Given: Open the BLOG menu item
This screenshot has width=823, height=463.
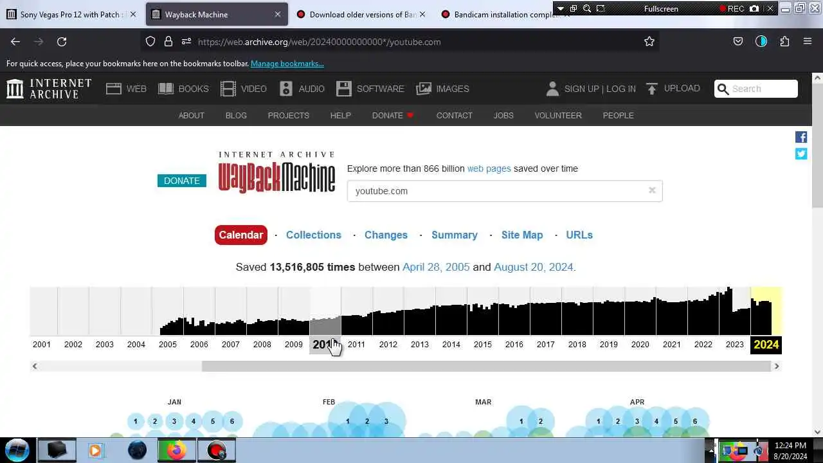Looking at the screenshot, I should (236, 116).
